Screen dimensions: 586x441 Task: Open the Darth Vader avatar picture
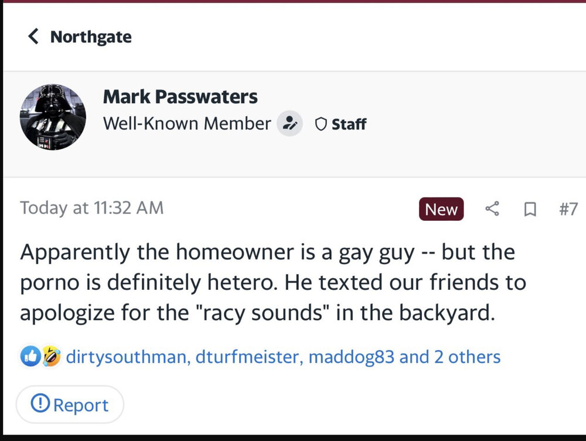pyautogui.click(x=53, y=117)
